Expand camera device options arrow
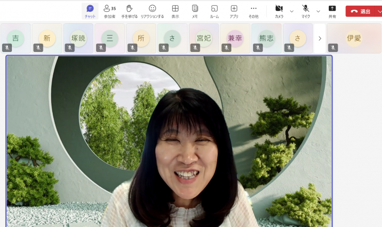Image resolution: width=382 pixels, height=227 pixels. [x=292, y=11]
